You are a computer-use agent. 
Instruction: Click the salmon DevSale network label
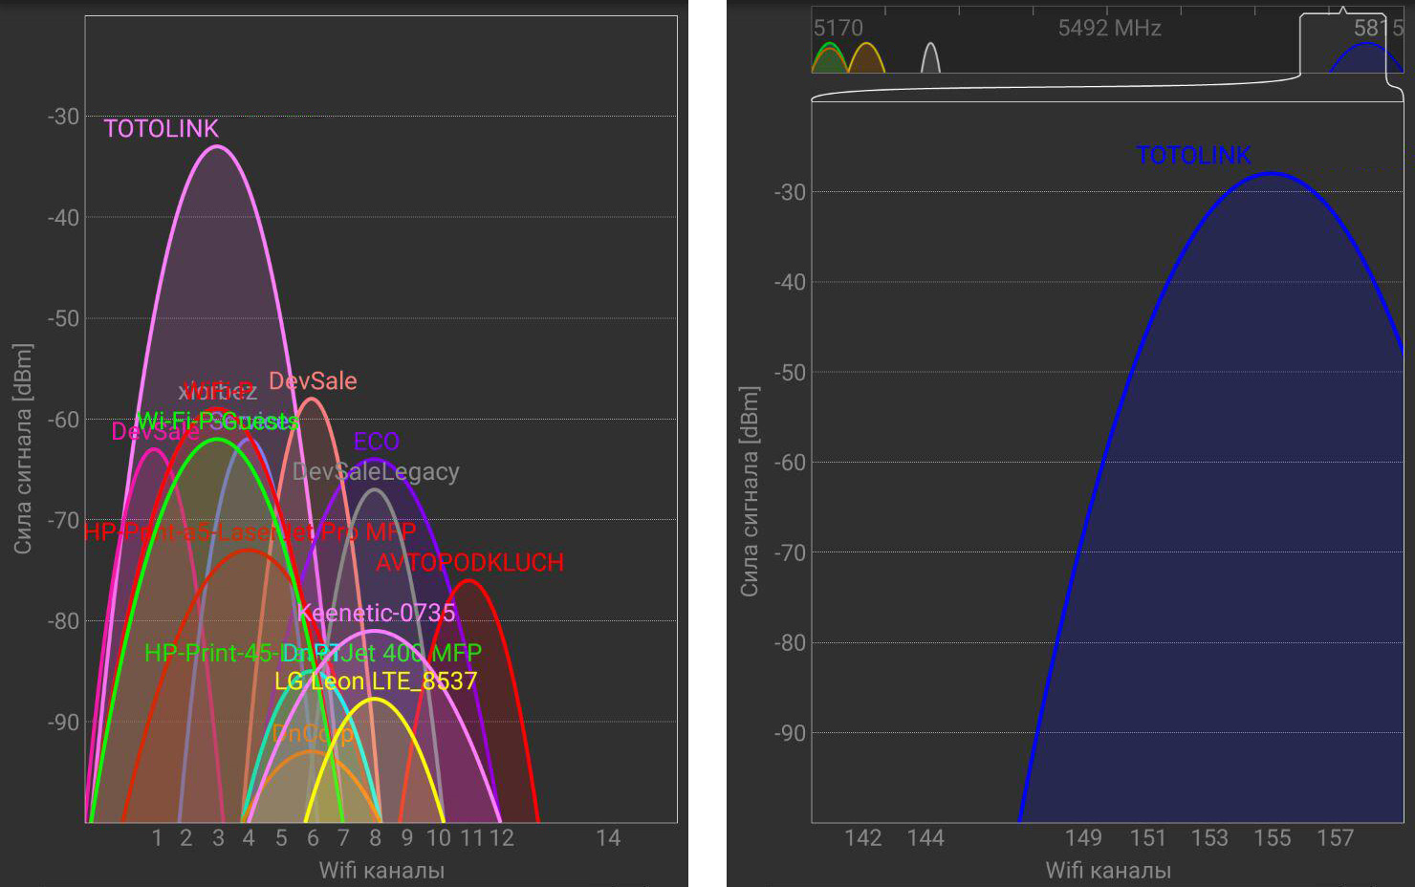coord(313,380)
